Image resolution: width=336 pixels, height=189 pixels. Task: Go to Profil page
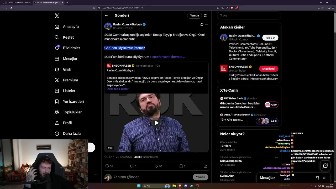[x=63, y=123]
